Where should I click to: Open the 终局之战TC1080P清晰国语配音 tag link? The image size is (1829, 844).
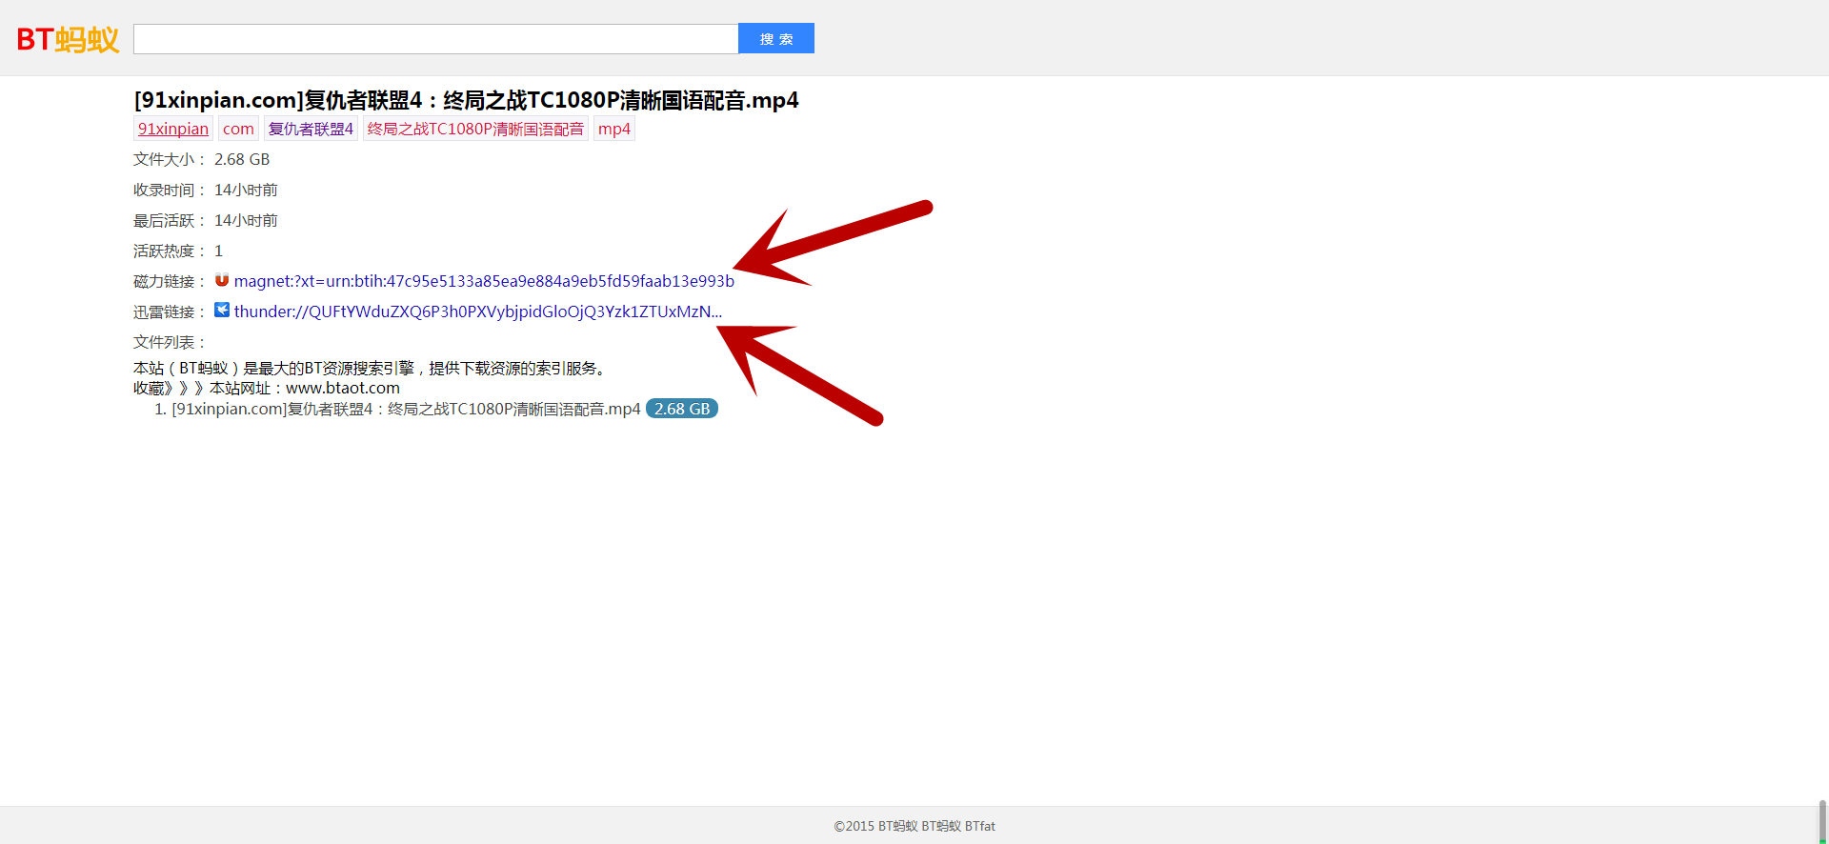(x=475, y=129)
